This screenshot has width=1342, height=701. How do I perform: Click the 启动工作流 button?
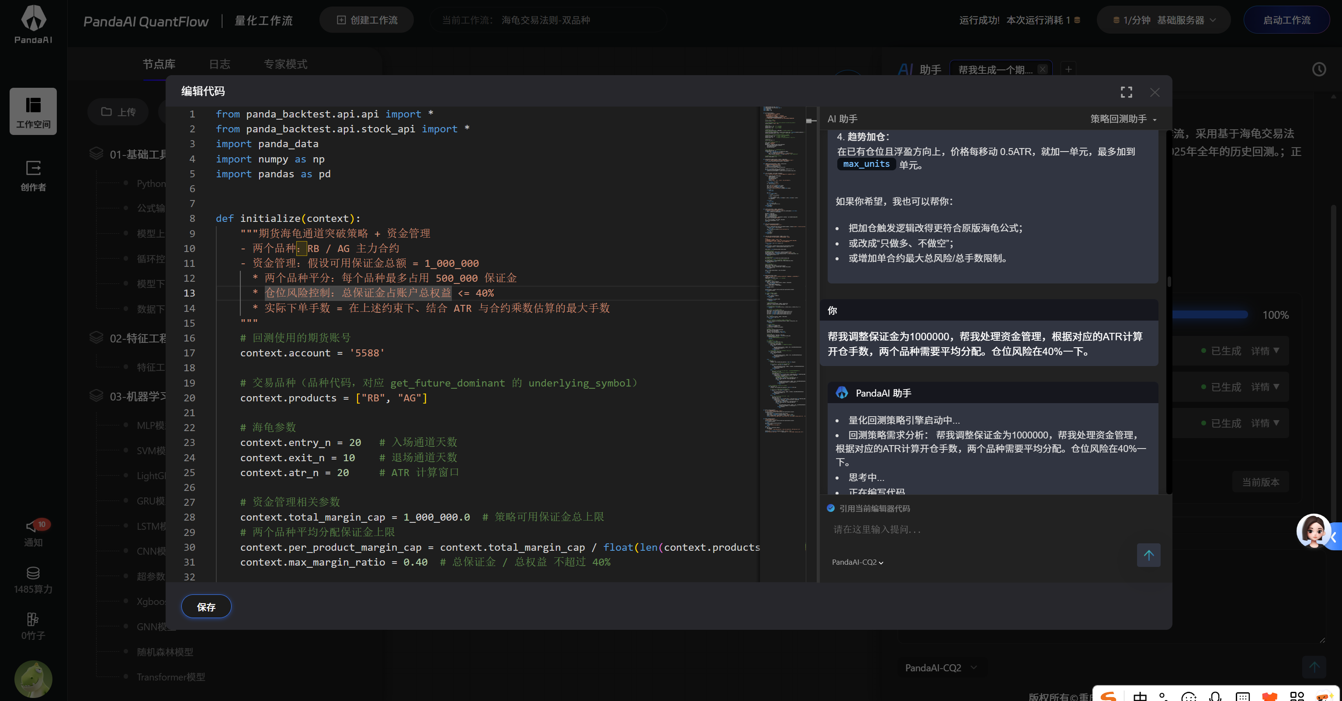point(1286,21)
